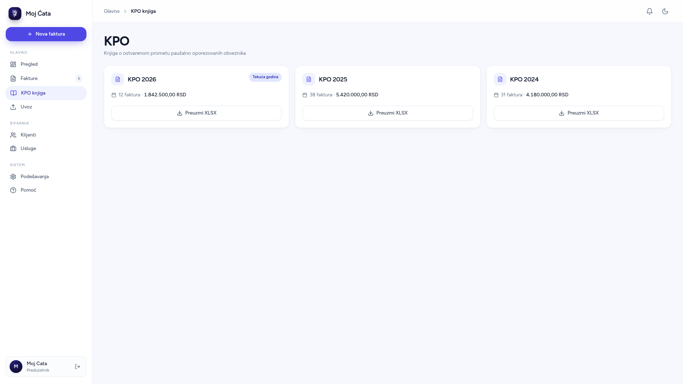
Task: Click the notifications bell icon
Action: [x=650, y=11]
